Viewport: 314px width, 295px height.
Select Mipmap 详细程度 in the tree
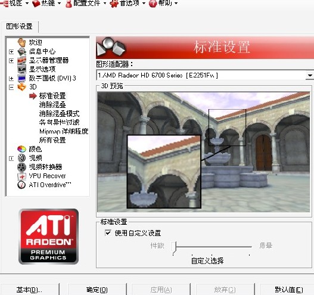[x=64, y=131]
